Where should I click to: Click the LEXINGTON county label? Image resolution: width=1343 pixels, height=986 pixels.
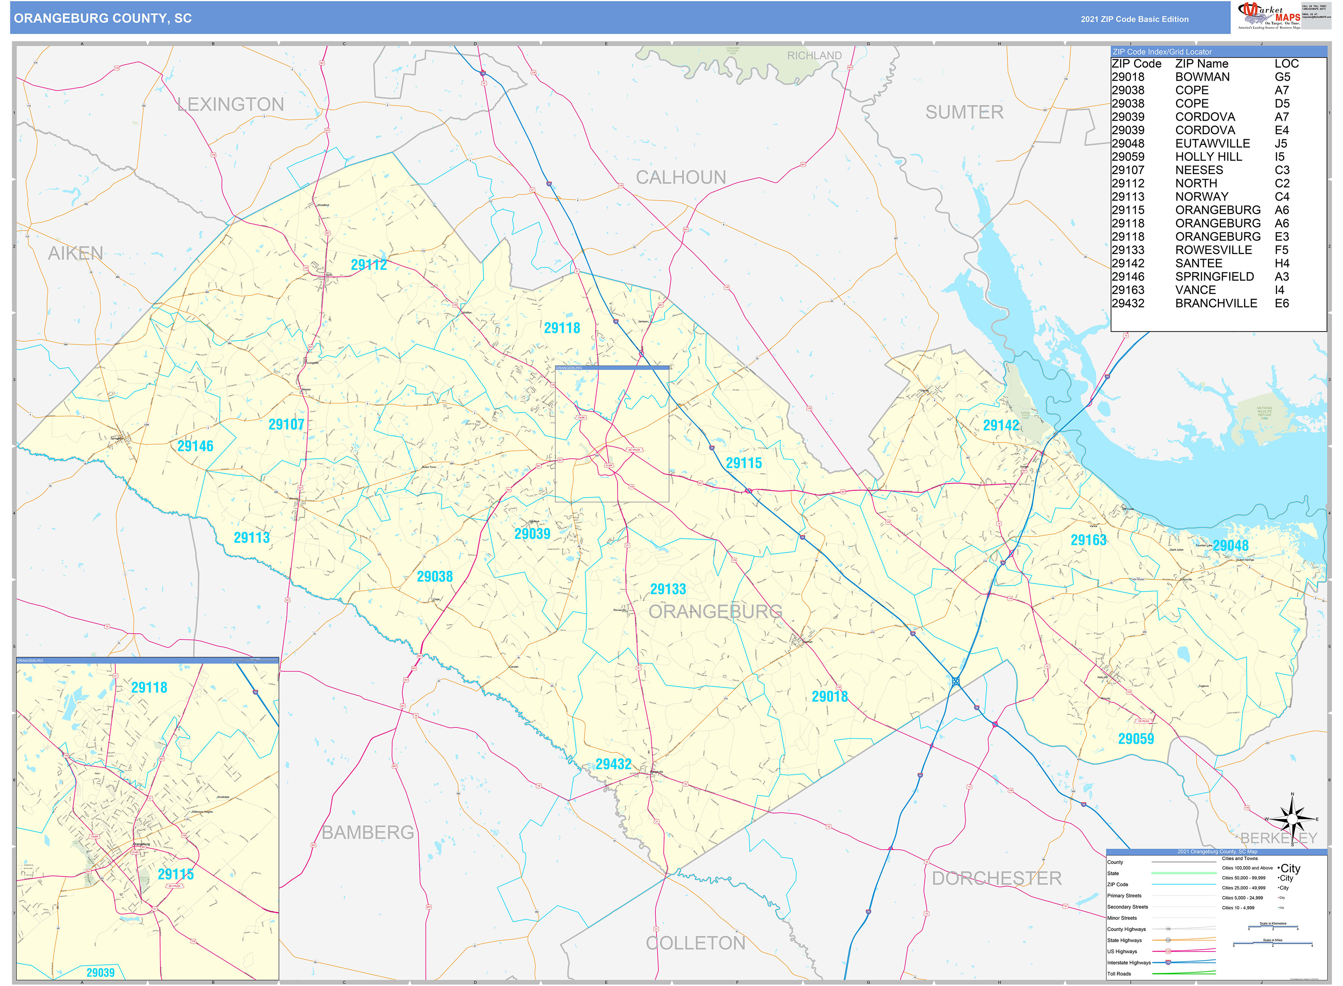coord(231,104)
